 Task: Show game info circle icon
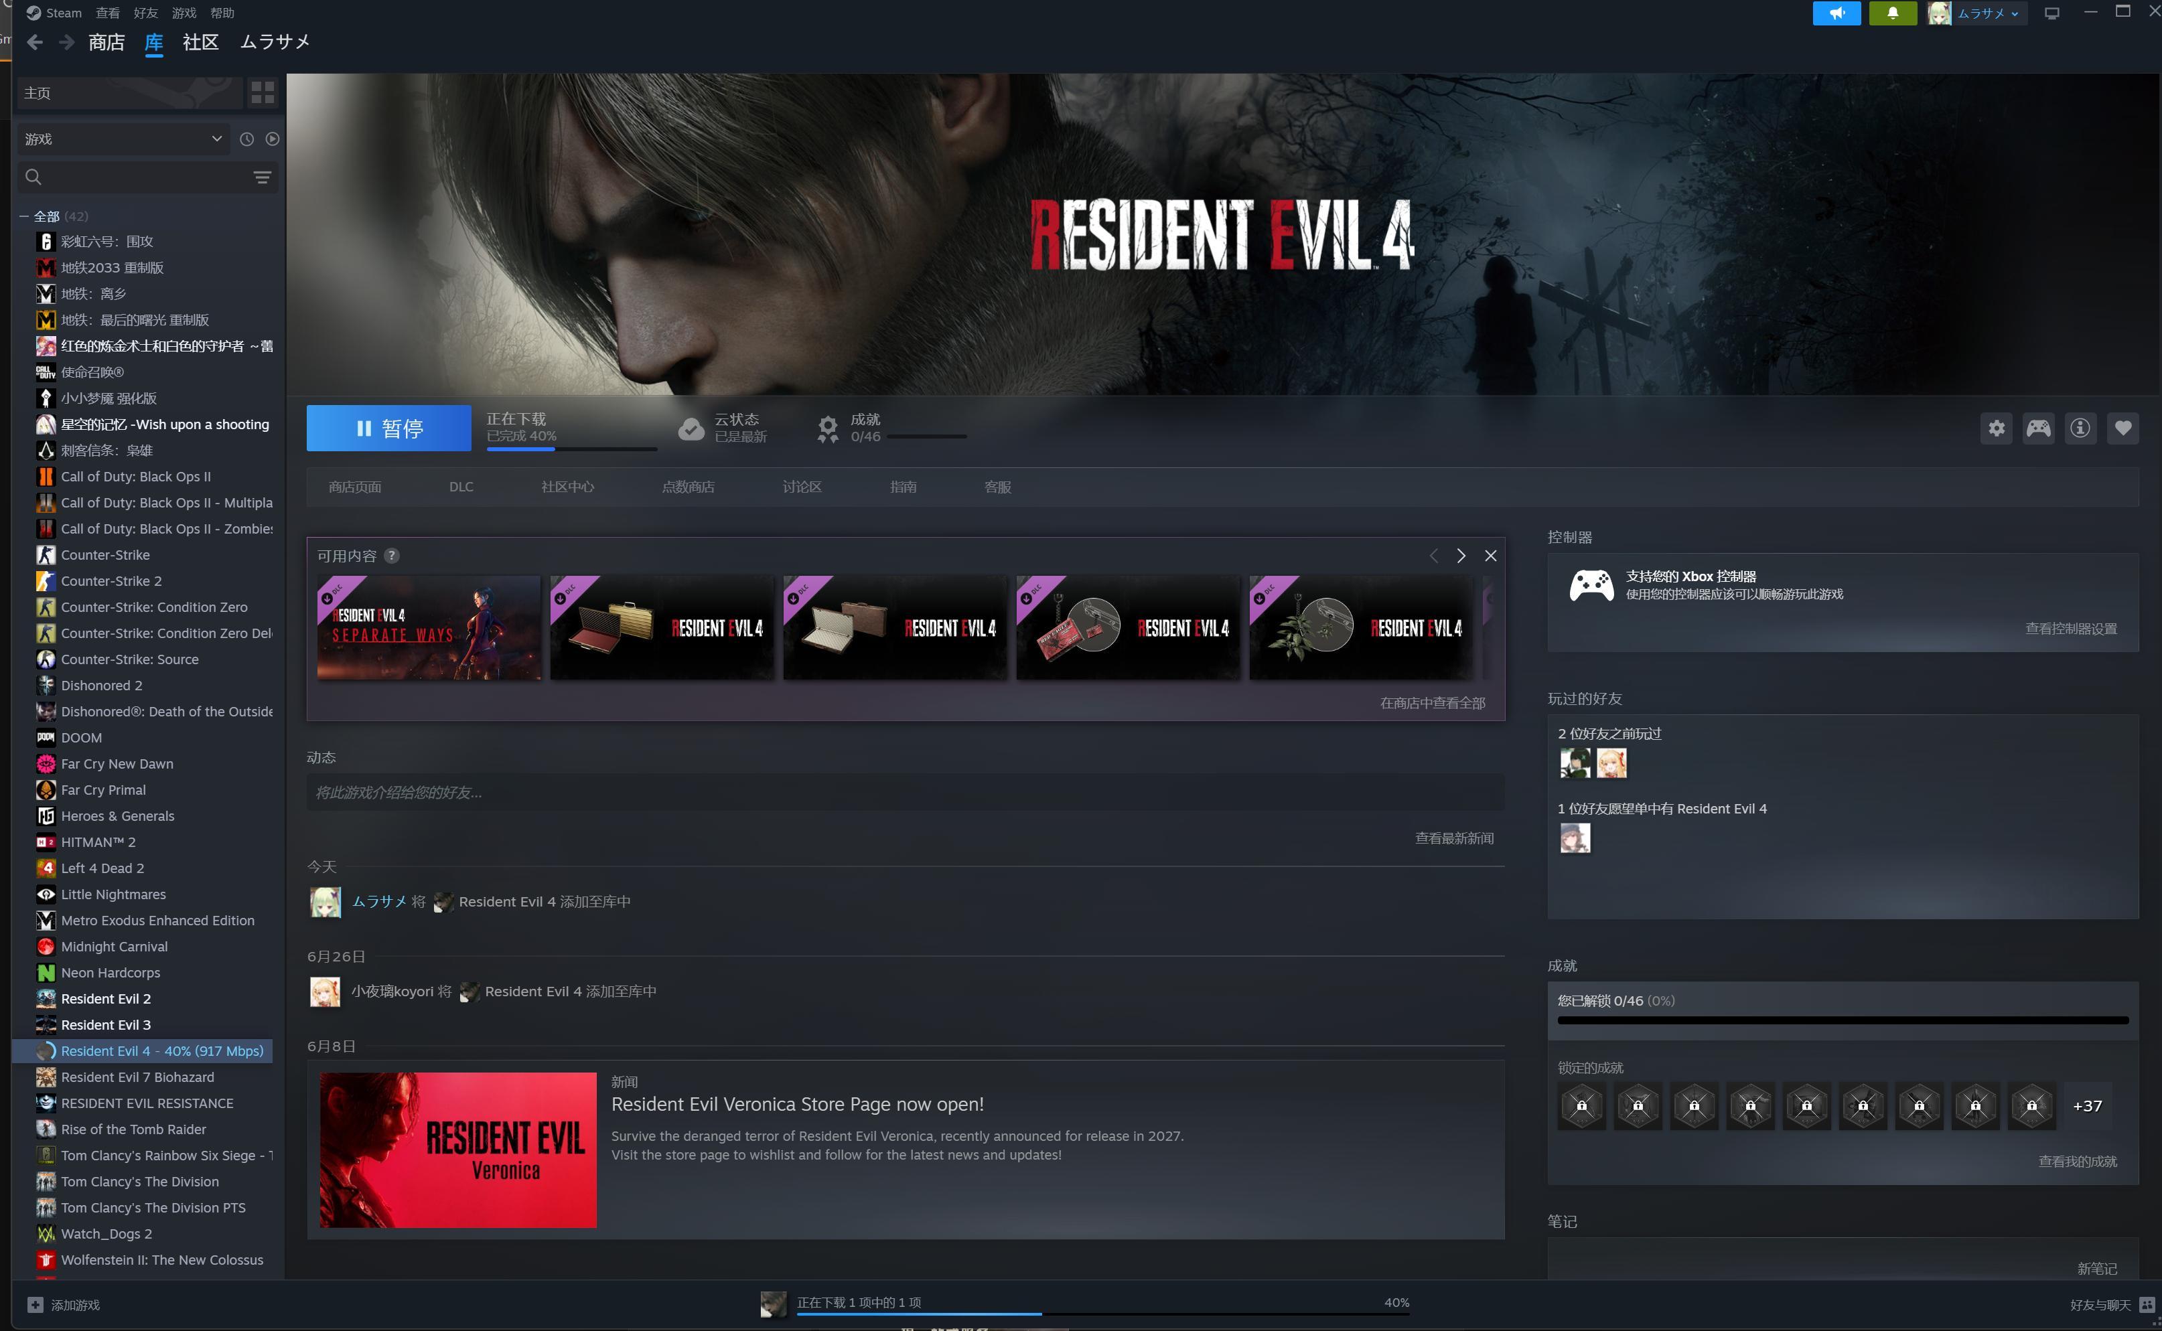point(2080,428)
